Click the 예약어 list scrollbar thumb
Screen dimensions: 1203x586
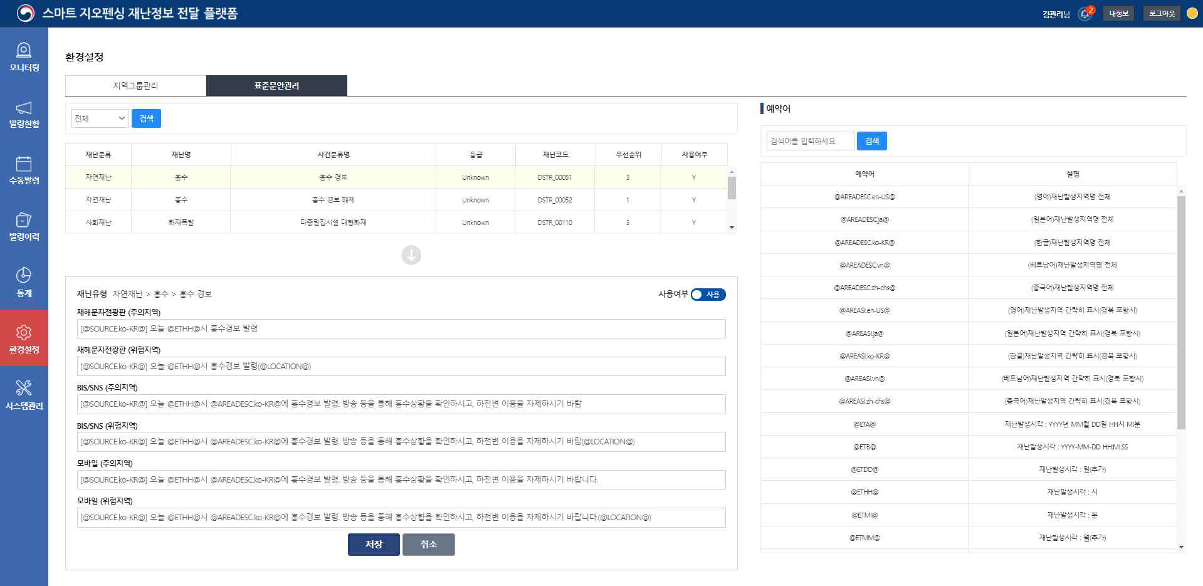tap(1181, 312)
